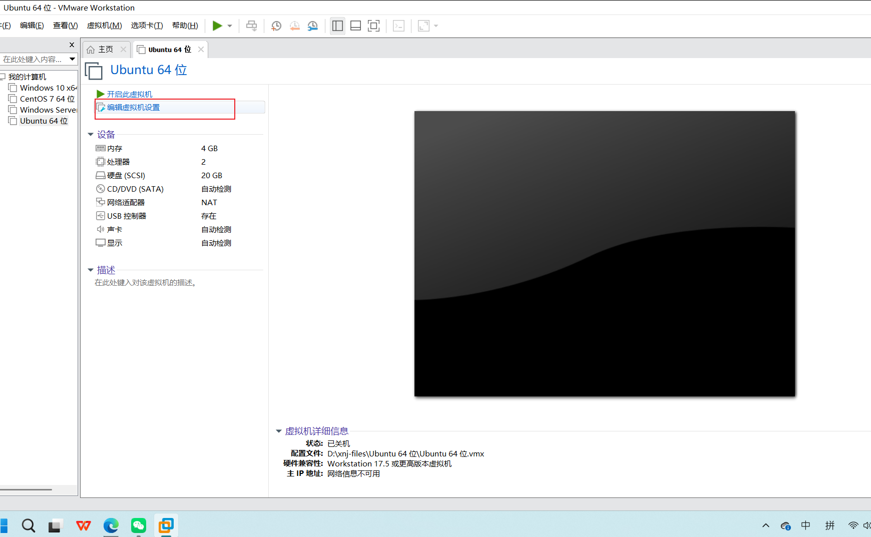Click the CD/DVD (SATA) device row
Viewport: 871px width, 537px height.
(178, 189)
